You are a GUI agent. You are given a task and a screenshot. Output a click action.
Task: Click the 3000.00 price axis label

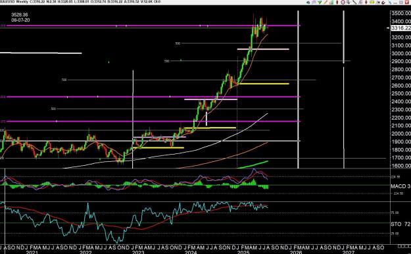pos(401,53)
